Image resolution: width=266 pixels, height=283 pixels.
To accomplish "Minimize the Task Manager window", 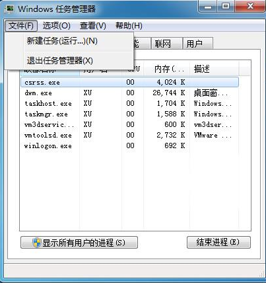I will [207, 7].
